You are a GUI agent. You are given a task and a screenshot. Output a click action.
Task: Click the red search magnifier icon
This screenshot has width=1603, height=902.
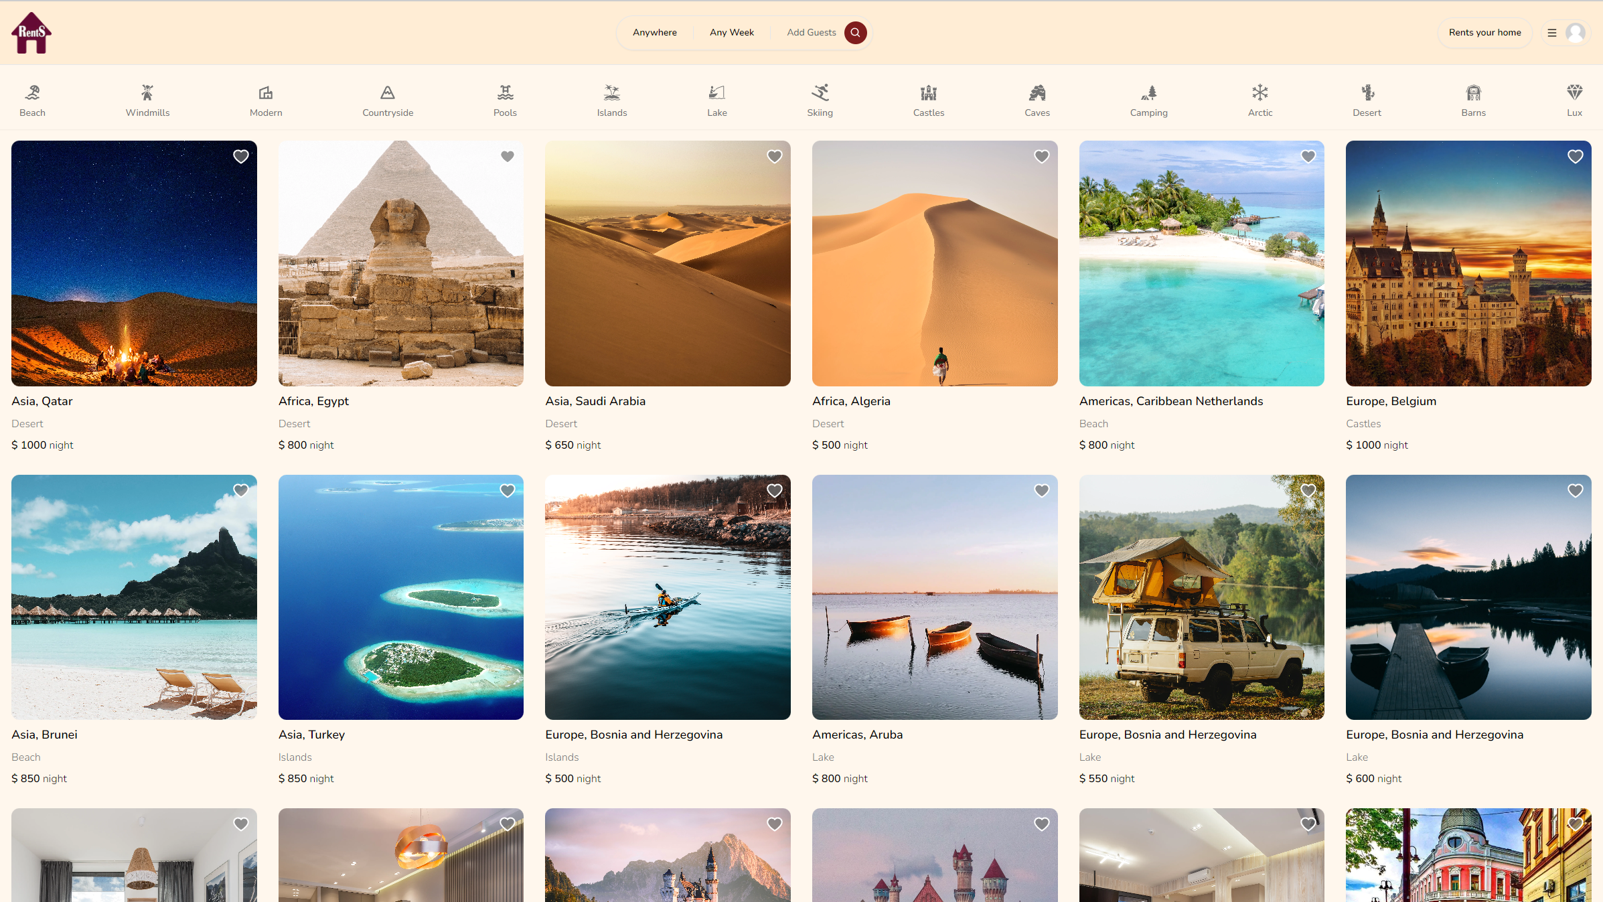[x=855, y=33]
